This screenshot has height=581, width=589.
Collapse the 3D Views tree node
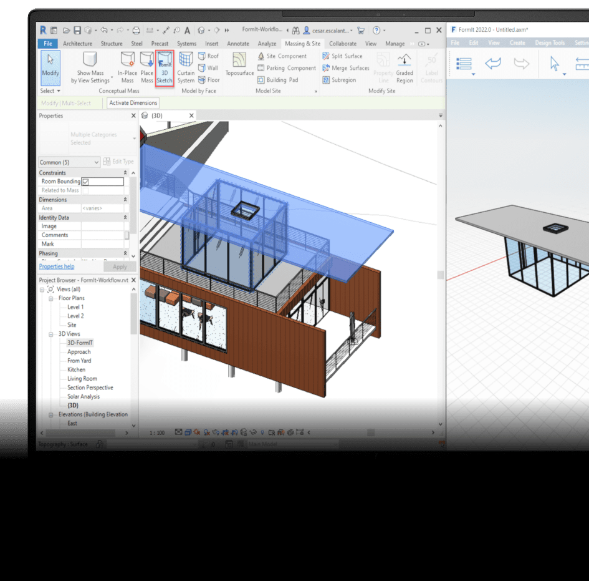pyautogui.click(x=50, y=334)
